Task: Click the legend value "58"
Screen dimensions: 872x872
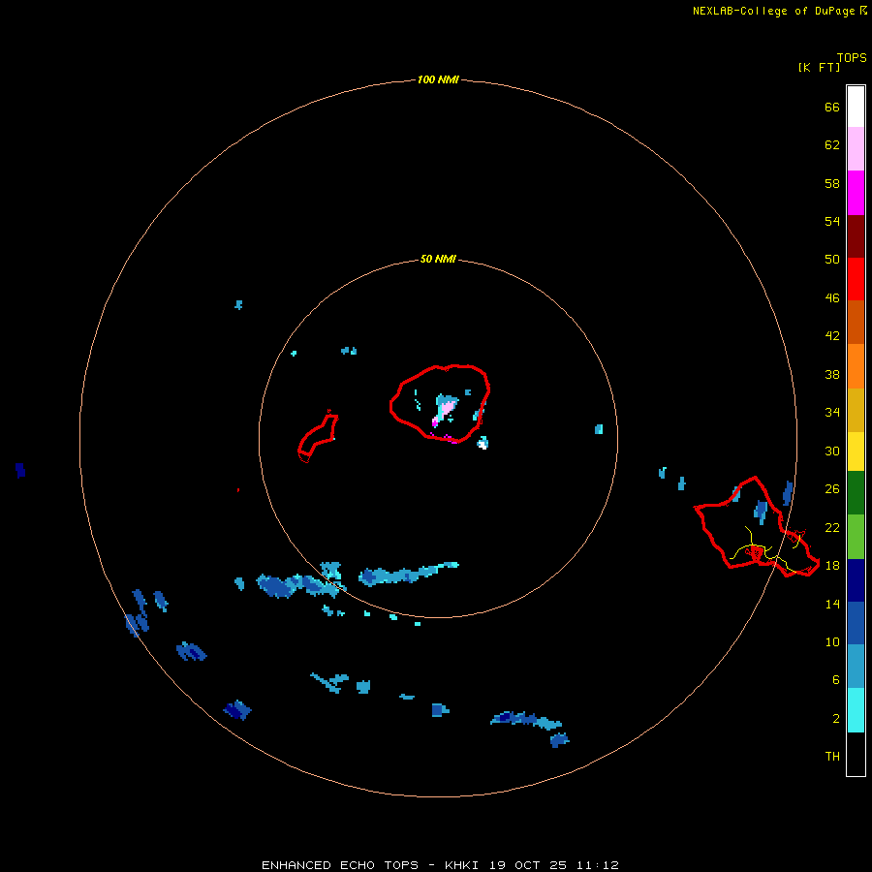Action: coord(832,183)
